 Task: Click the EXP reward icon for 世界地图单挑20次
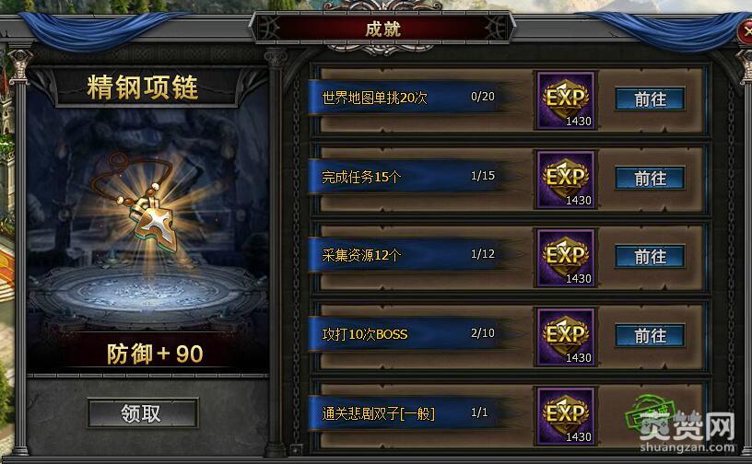[x=566, y=100]
